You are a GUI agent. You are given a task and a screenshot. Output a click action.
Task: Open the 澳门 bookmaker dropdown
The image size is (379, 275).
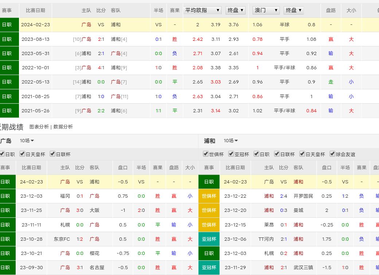click(266, 10)
